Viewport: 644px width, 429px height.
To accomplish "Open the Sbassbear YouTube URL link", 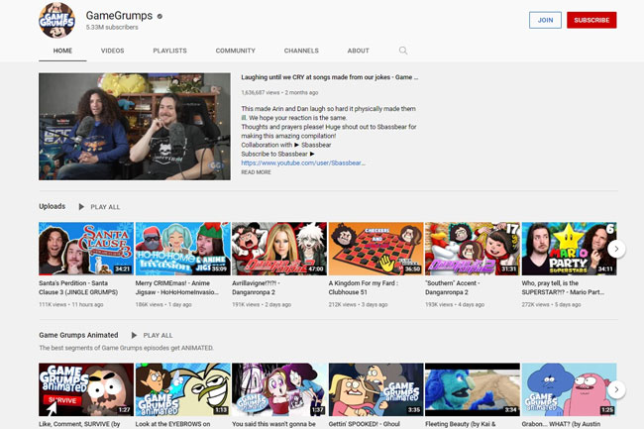I will point(303,162).
